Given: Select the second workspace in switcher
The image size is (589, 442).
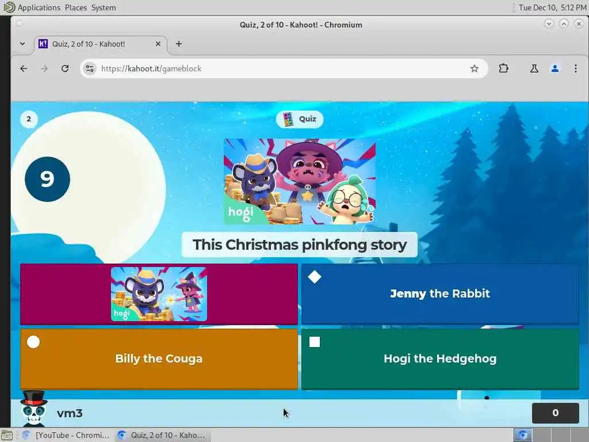Looking at the screenshot, I should coord(541,435).
